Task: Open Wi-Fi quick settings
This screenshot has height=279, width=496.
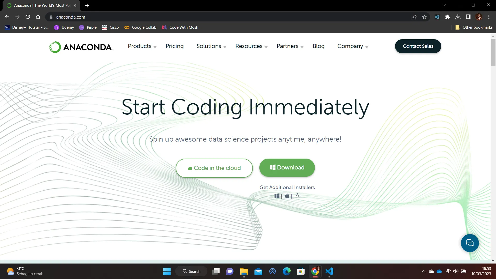Action: (448, 271)
